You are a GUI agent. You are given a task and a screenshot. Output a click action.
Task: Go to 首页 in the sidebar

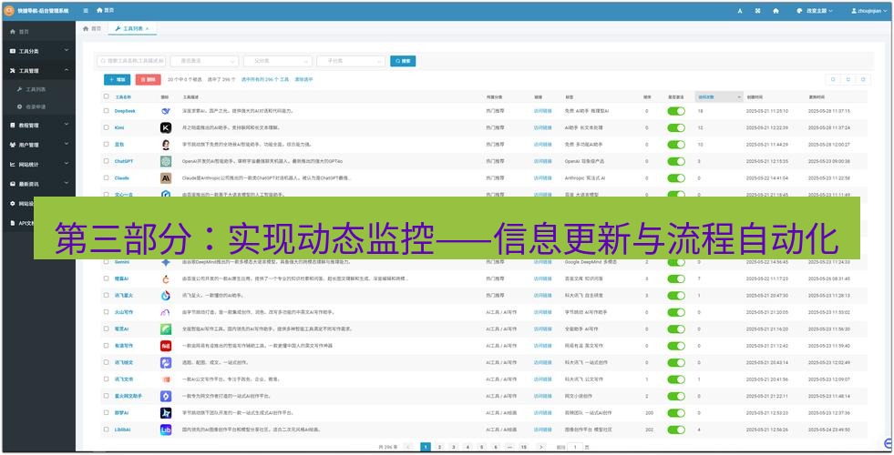[x=38, y=31]
